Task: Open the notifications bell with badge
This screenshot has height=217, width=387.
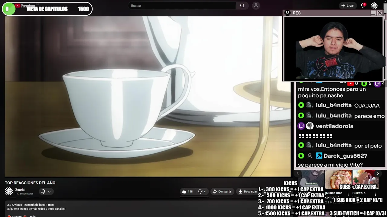Action: coord(363,6)
